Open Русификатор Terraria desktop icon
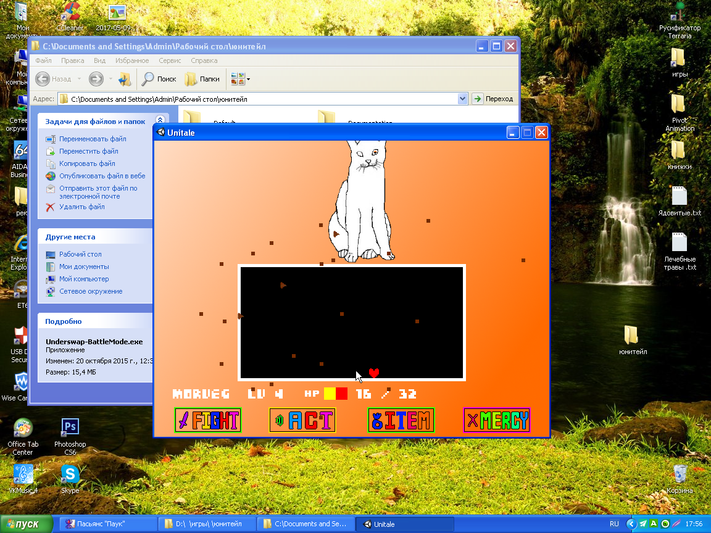This screenshot has height=533, width=711. (680, 20)
